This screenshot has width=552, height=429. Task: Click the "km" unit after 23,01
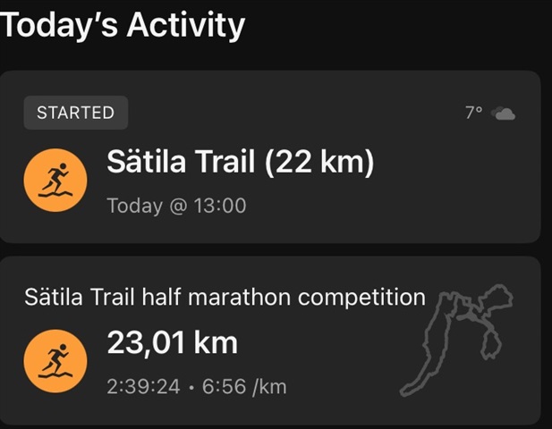pyautogui.click(x=217, y=343)
